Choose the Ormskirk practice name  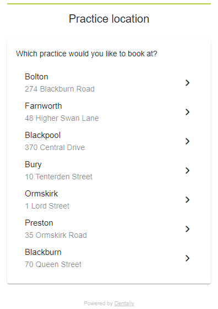click(41, 194)
